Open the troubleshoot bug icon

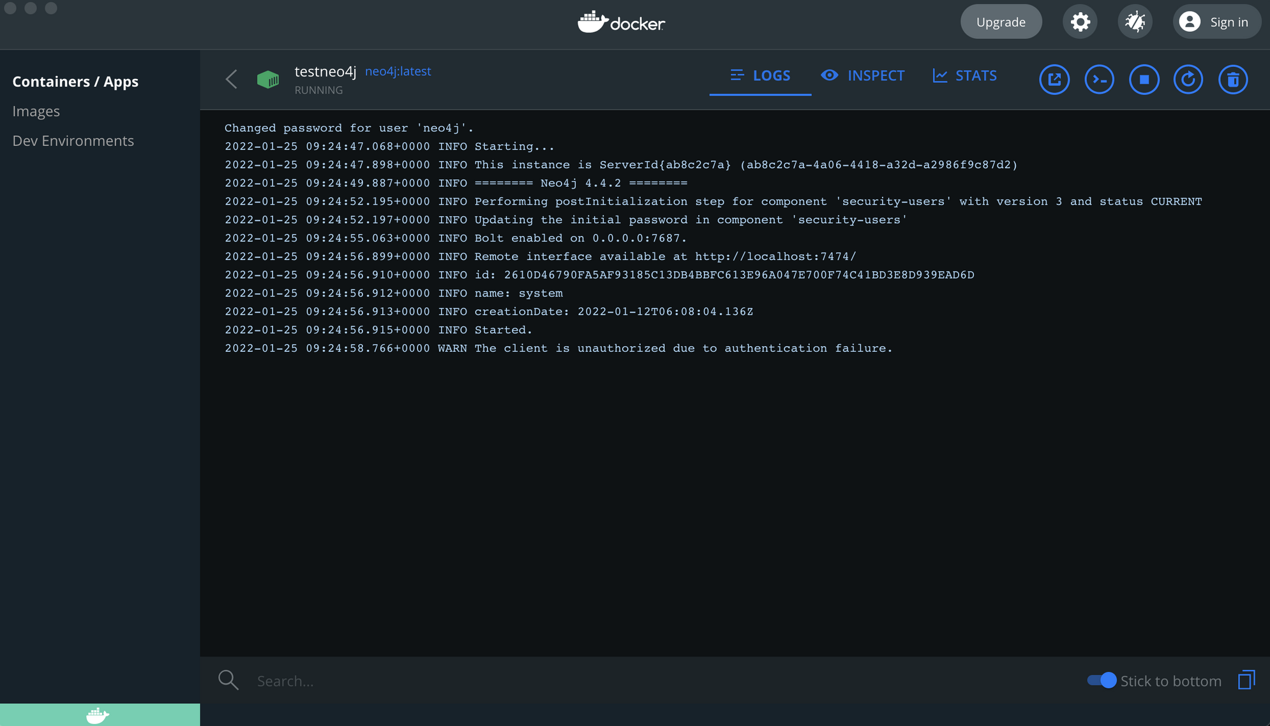pos(1135,22)
